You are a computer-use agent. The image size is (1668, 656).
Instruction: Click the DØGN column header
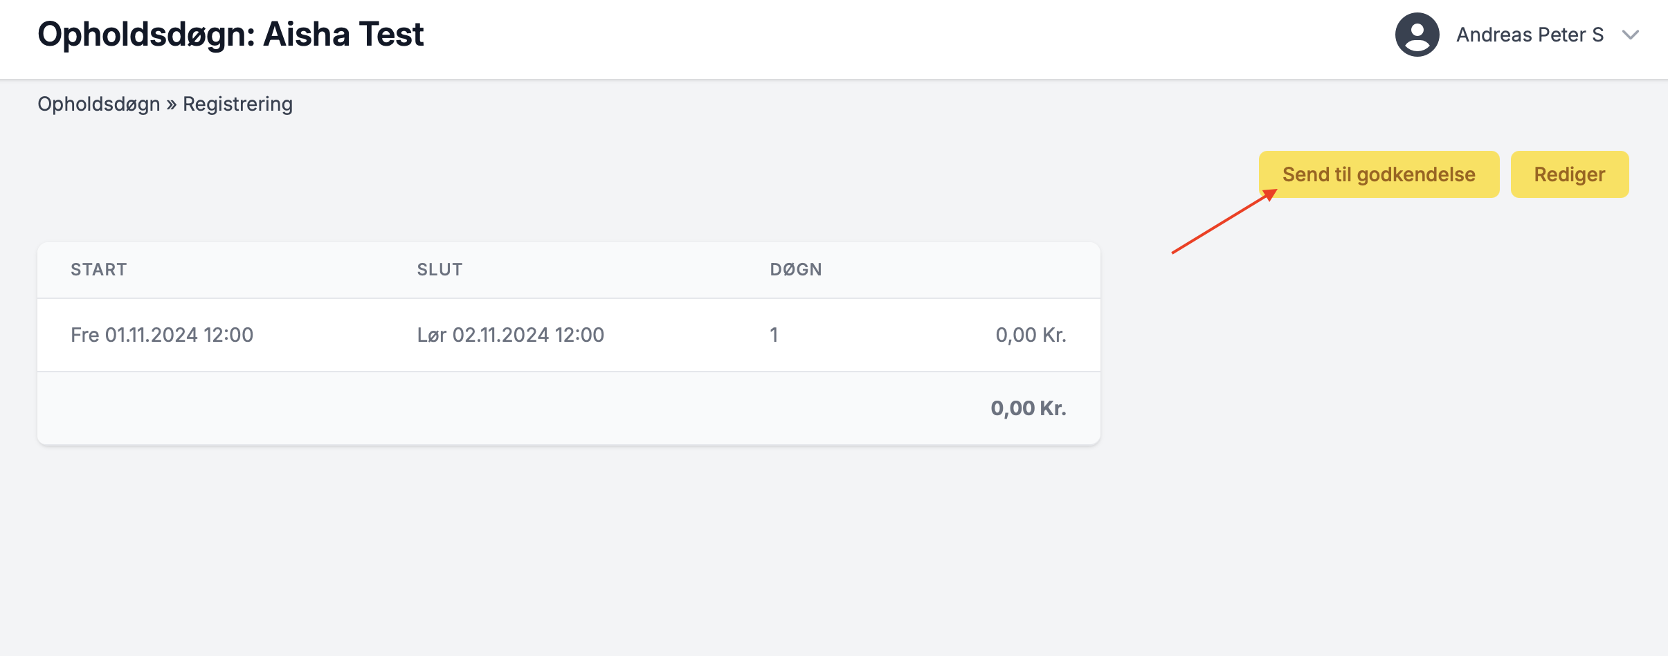click(x=796, y=270)
